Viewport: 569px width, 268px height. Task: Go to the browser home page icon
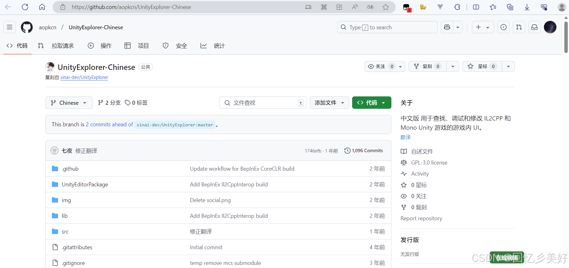coord(42,7)
